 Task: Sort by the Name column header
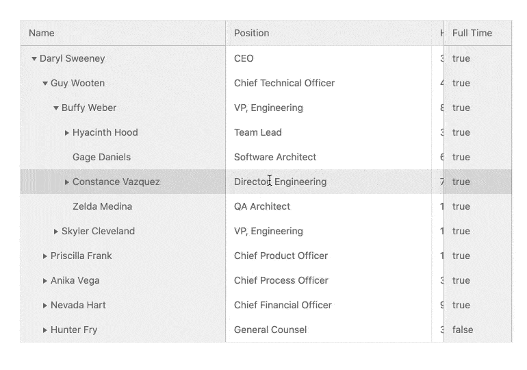(x=42, y=33)
